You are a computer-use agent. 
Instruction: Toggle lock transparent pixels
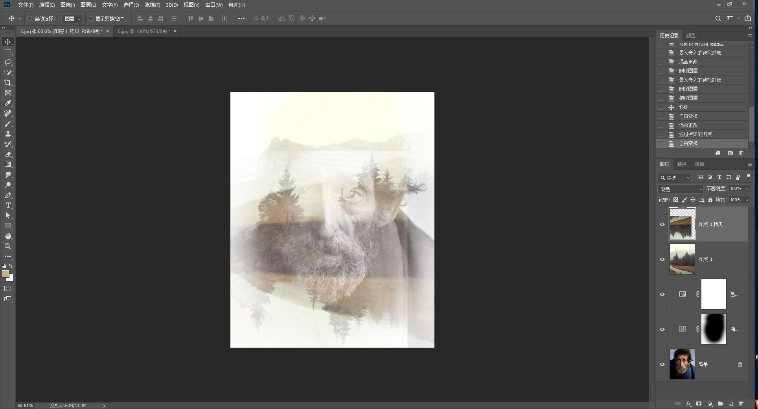click(x=675, y=200)
